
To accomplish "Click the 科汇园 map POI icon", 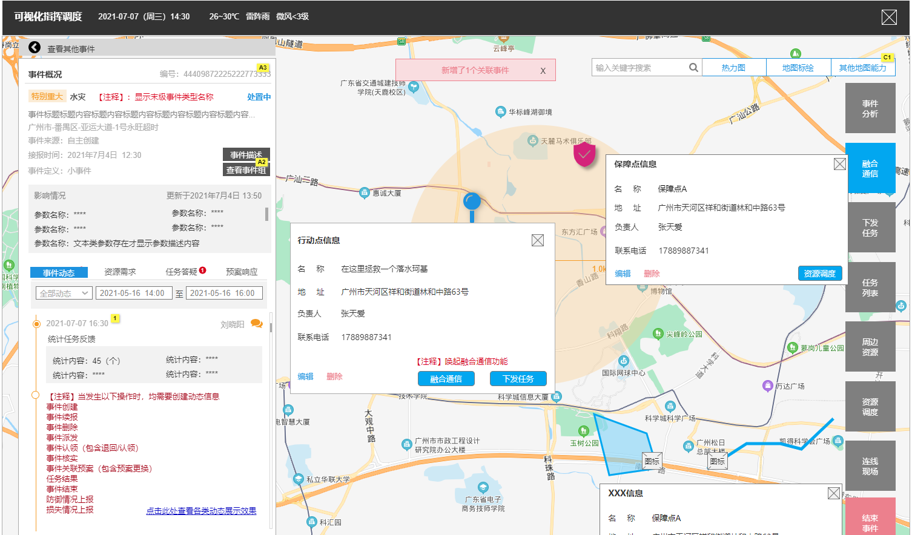I will coord(311,522).
